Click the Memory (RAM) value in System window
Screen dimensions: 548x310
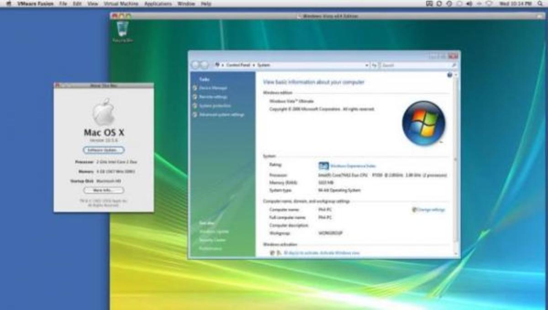[326, 183]
